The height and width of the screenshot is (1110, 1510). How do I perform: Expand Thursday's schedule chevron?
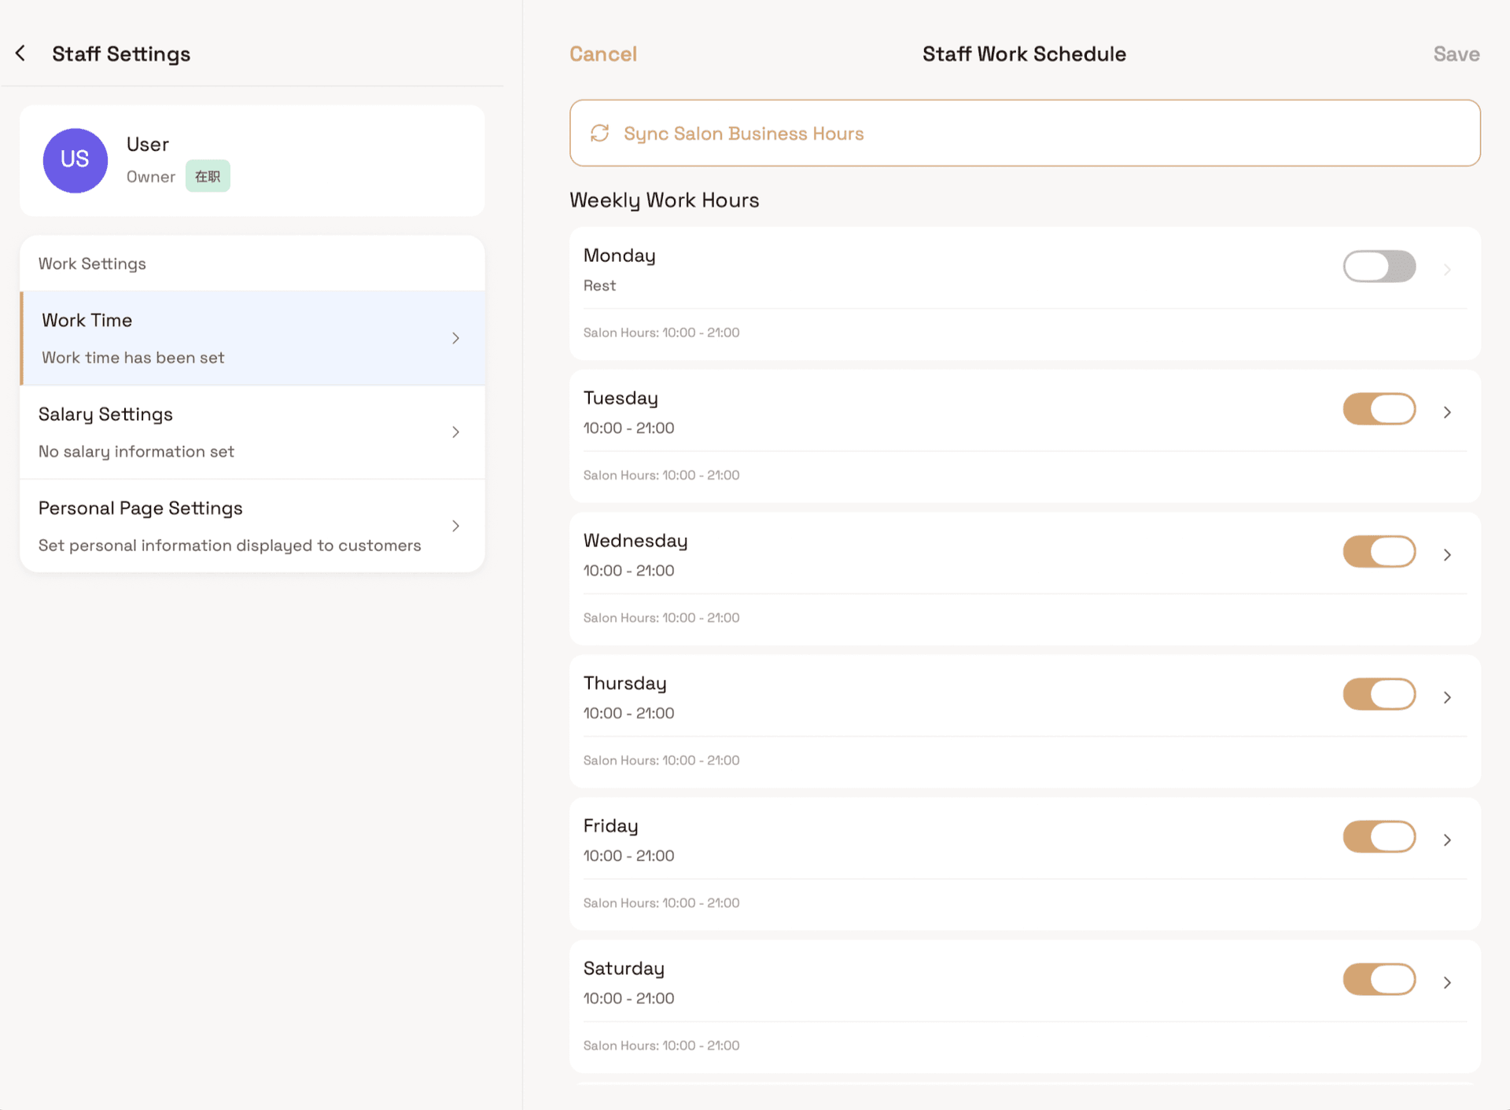coord(1447,697)
